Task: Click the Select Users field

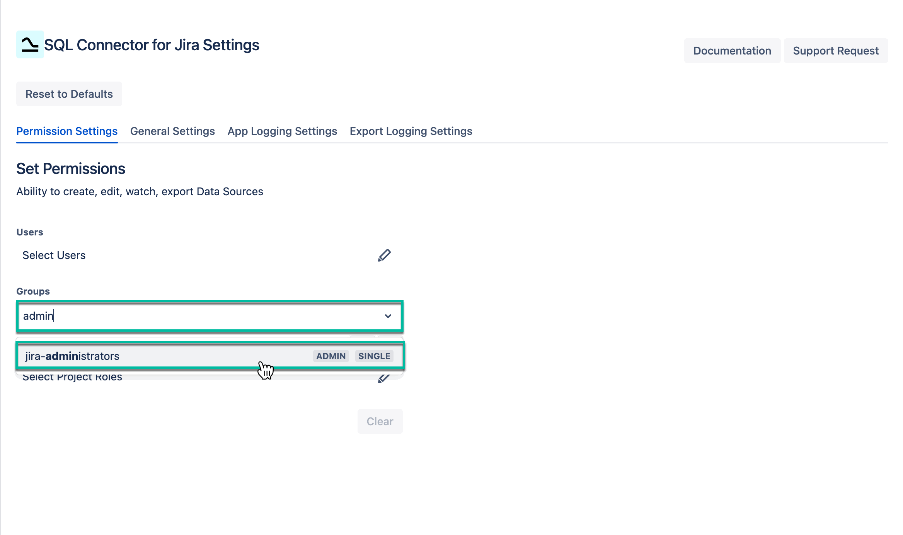Action: point(54,255)
